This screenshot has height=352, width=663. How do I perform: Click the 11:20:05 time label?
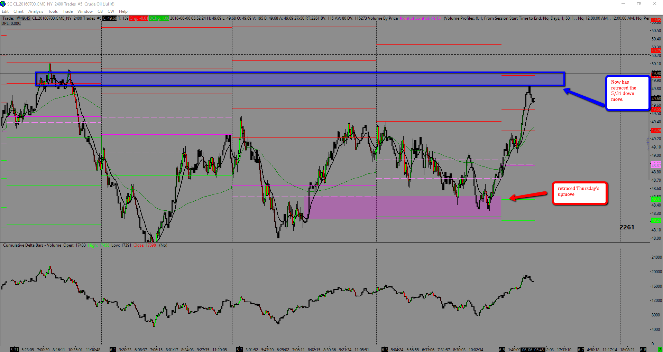click(220, 350)
